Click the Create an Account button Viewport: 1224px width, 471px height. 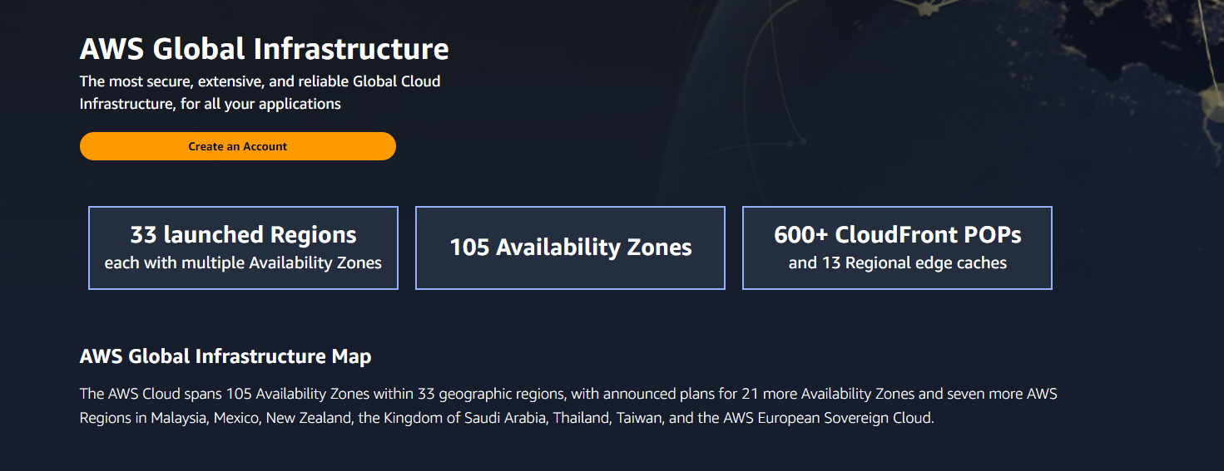(238, 146)
